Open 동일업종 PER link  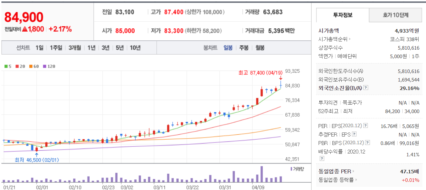click(x=335, y=171)
